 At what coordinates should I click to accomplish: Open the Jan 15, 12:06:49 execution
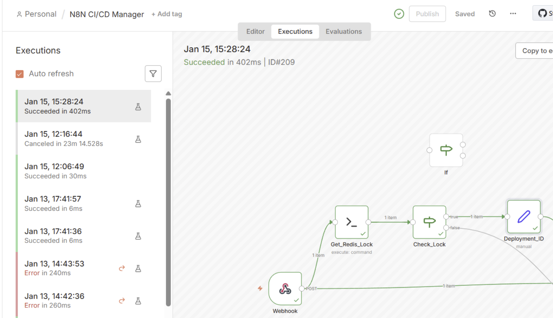coord(84,171)
